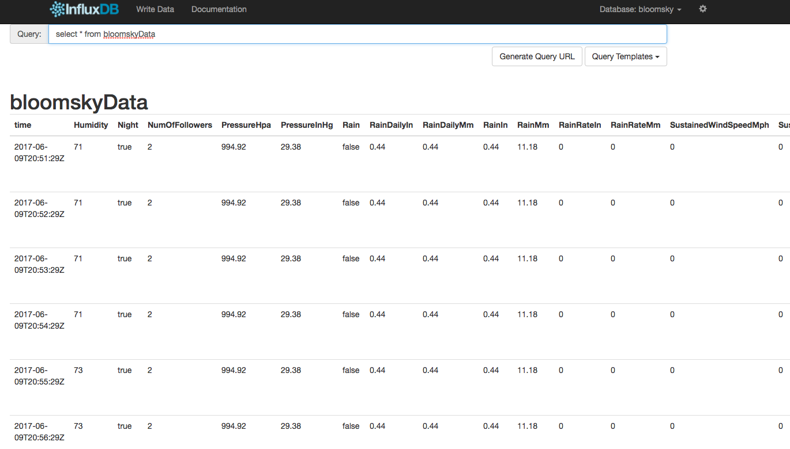The height and width of the screenshot is (449, 790).
Task: Focus the query input field
Action: (358, 34)
